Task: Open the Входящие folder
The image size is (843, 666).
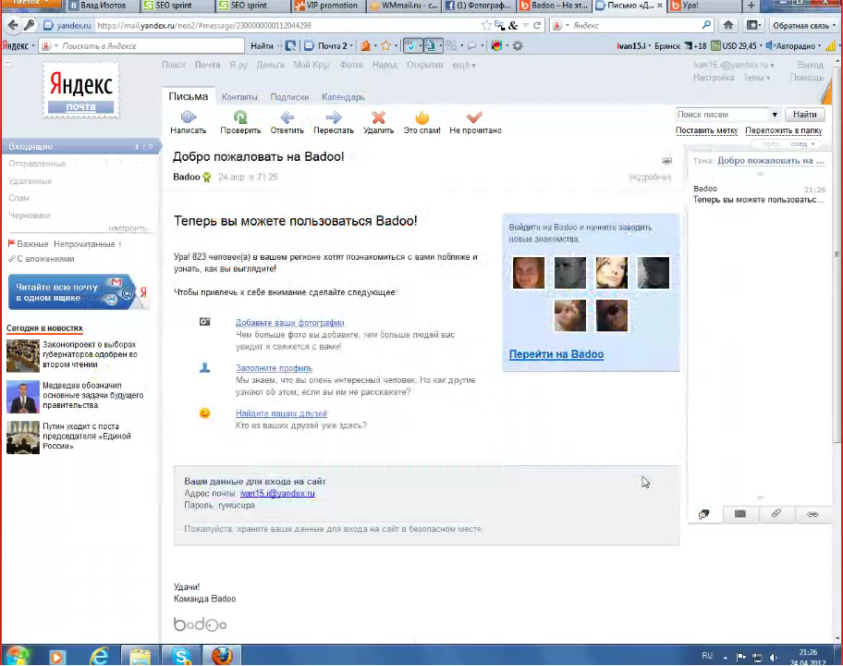Action: [80, 146]
